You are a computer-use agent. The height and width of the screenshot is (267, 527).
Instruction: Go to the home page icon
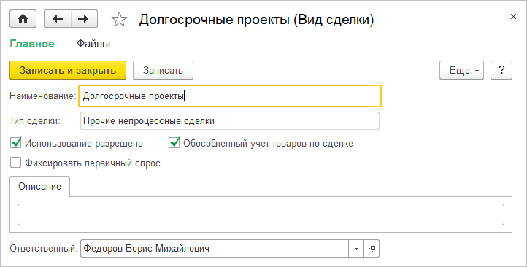click(23, 19)
